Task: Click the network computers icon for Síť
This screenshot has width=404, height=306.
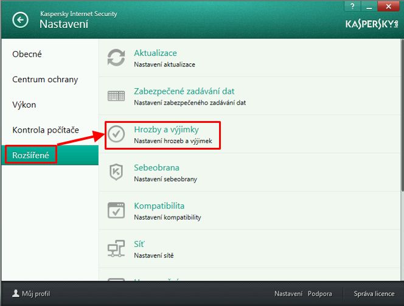Action: click(x=116, y=249)
